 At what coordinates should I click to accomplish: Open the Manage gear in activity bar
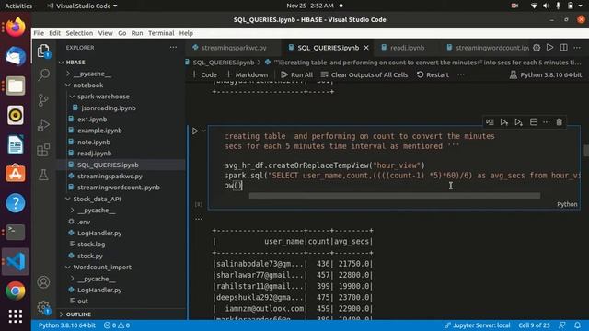coord(43,307)
